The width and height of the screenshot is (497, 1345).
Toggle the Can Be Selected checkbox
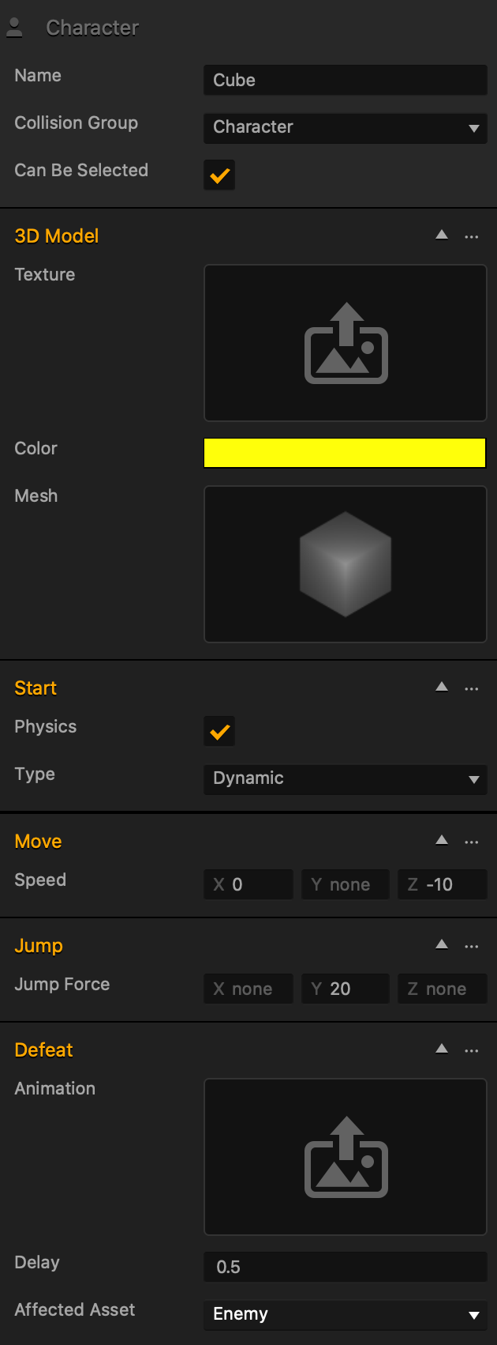click(x=219, y=175)
